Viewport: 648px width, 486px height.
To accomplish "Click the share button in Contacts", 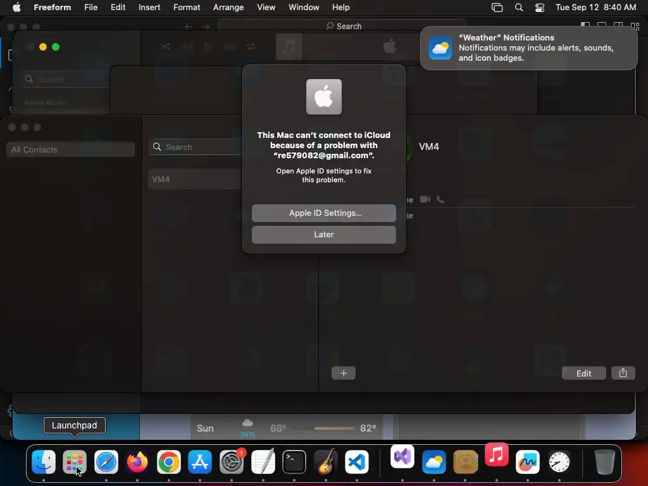I will (623, 373).
